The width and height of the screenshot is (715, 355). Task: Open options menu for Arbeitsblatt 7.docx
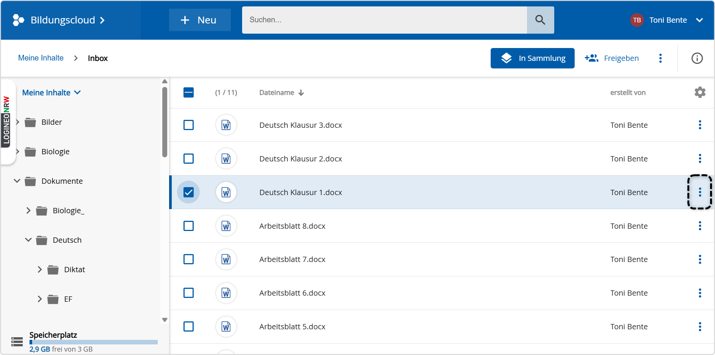(x=700, y=259)
